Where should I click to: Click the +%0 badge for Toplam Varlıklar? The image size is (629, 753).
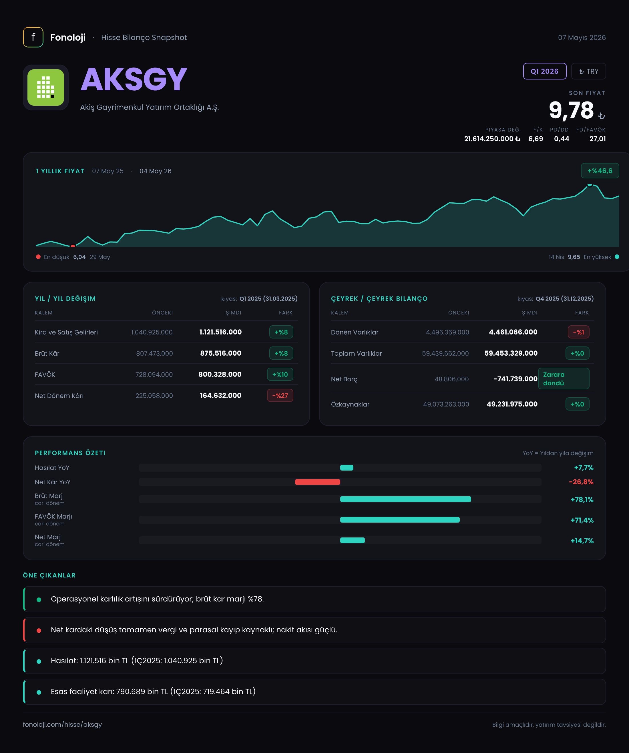[577, 353]
